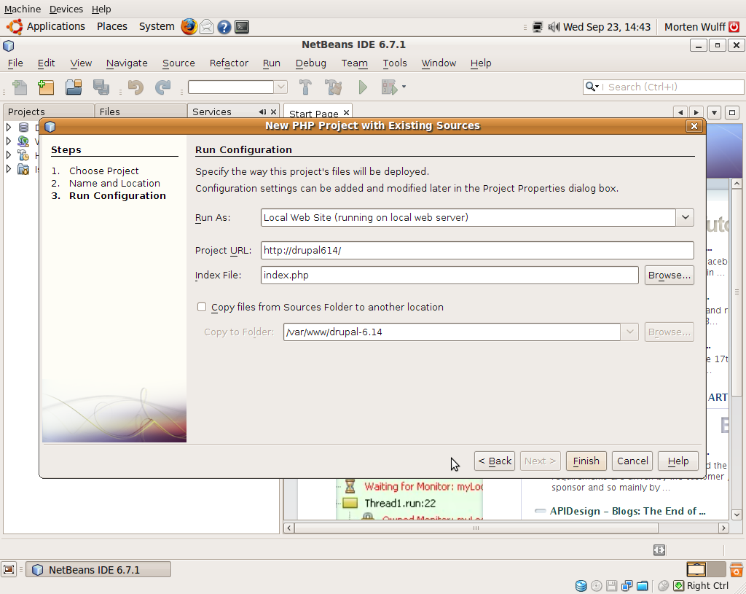Expand the first Services tree node (database icon)
Viewport: 746px width, 594px height.
(9, 127)
